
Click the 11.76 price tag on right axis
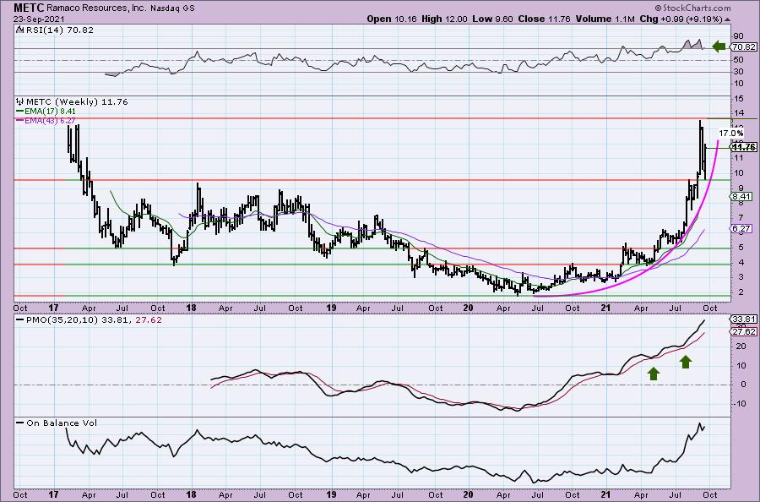coord(745,147)
